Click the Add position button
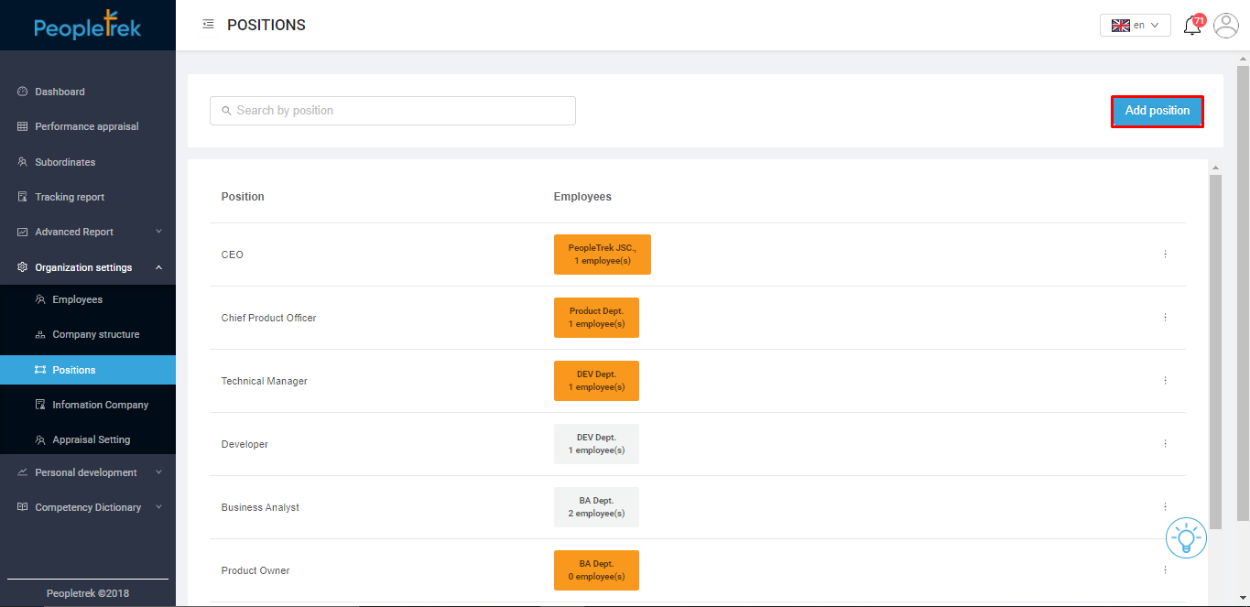The image size is (1250, 607). (1157, 111)
